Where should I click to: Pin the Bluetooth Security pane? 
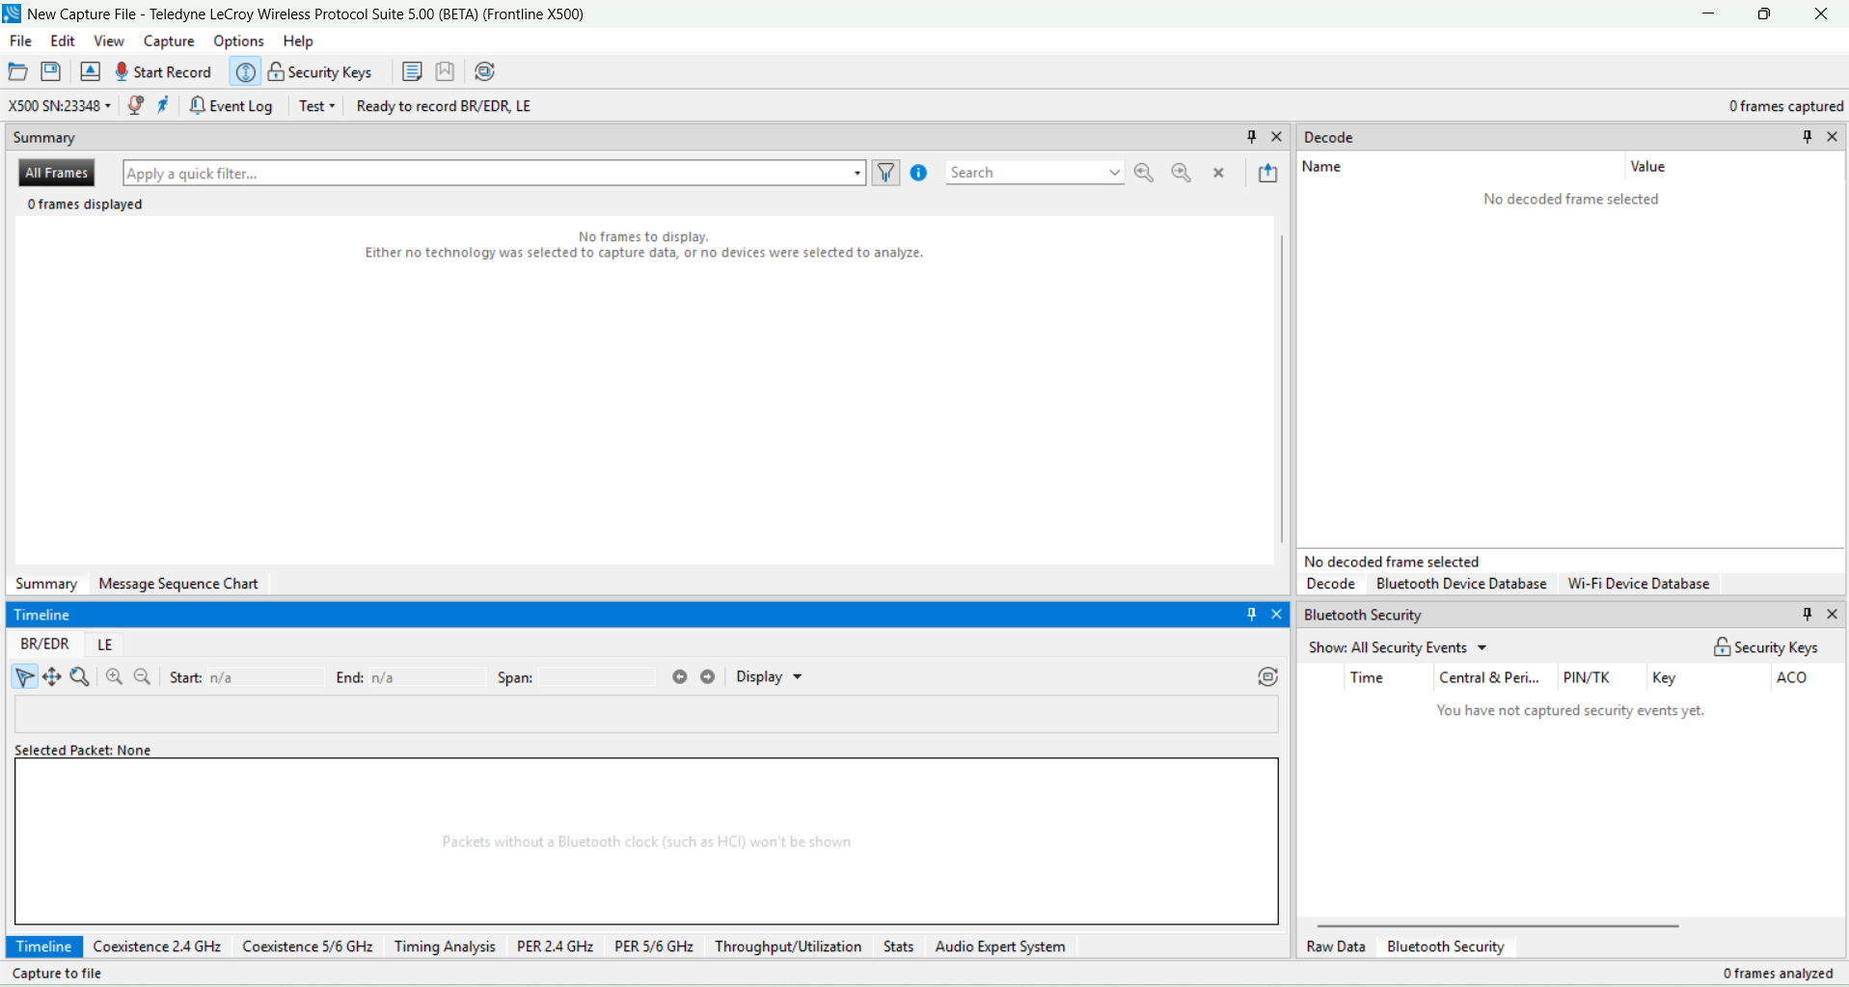click(x=1808, y=615)
